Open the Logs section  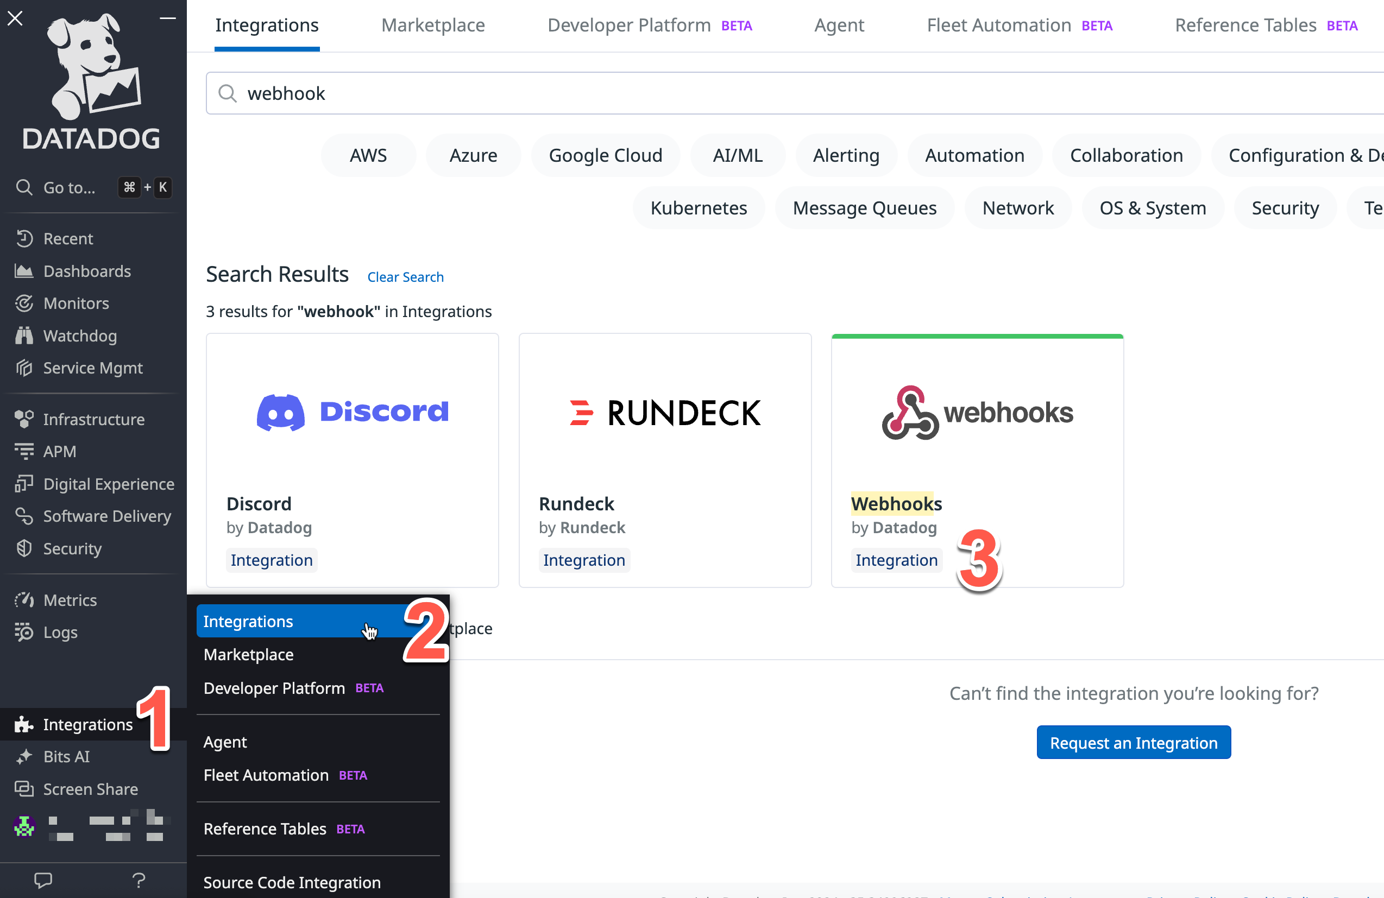(x=60, y=632)
